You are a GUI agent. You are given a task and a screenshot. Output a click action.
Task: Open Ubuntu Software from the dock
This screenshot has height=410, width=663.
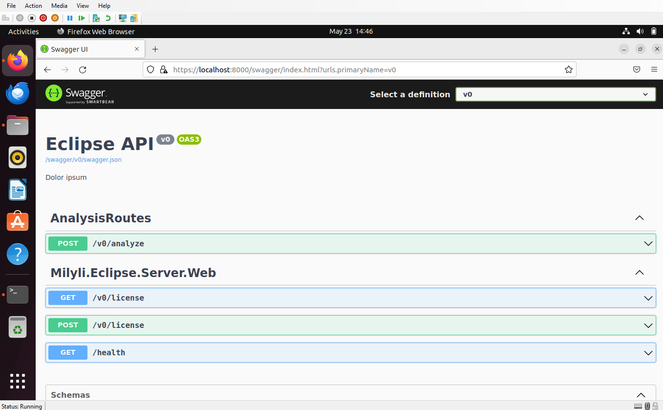tap(18, 222)
